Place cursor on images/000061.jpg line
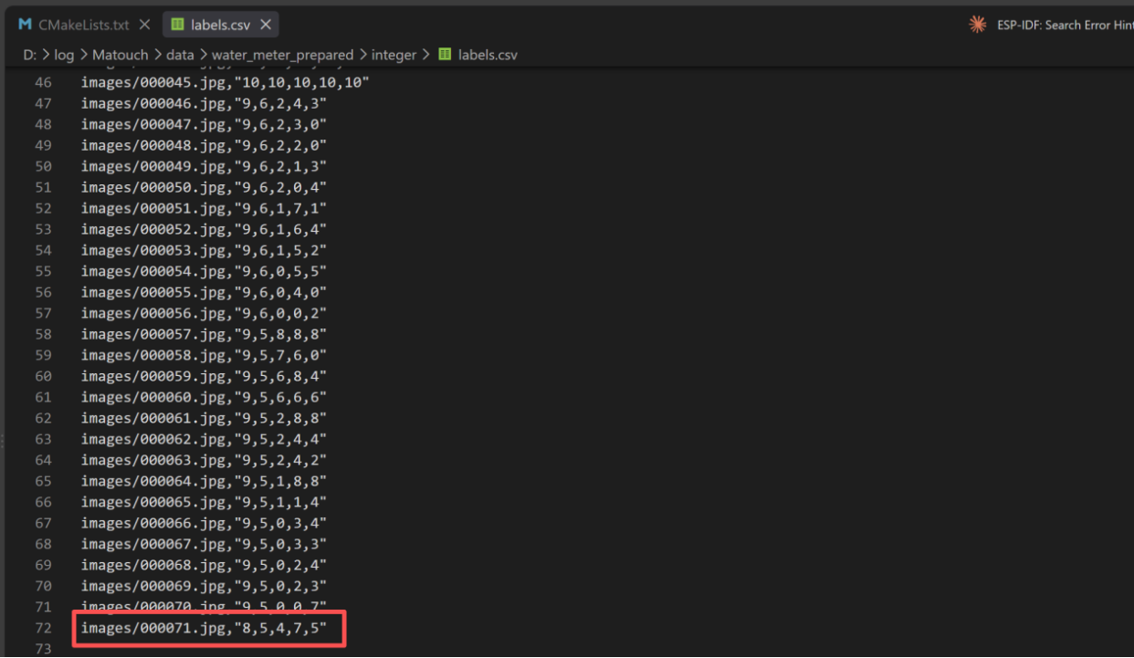 [x=204, y=418]
